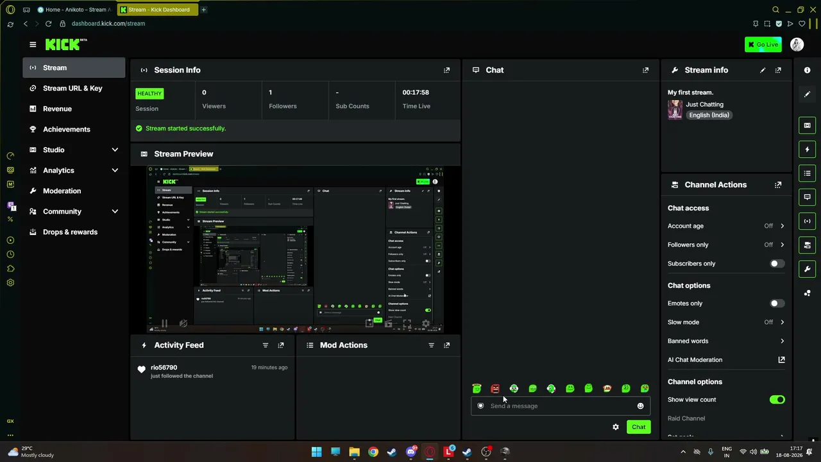This screenshot has height=462, width=821.
Task: Toggle Subscribers only chat
Action: point(777,264)
